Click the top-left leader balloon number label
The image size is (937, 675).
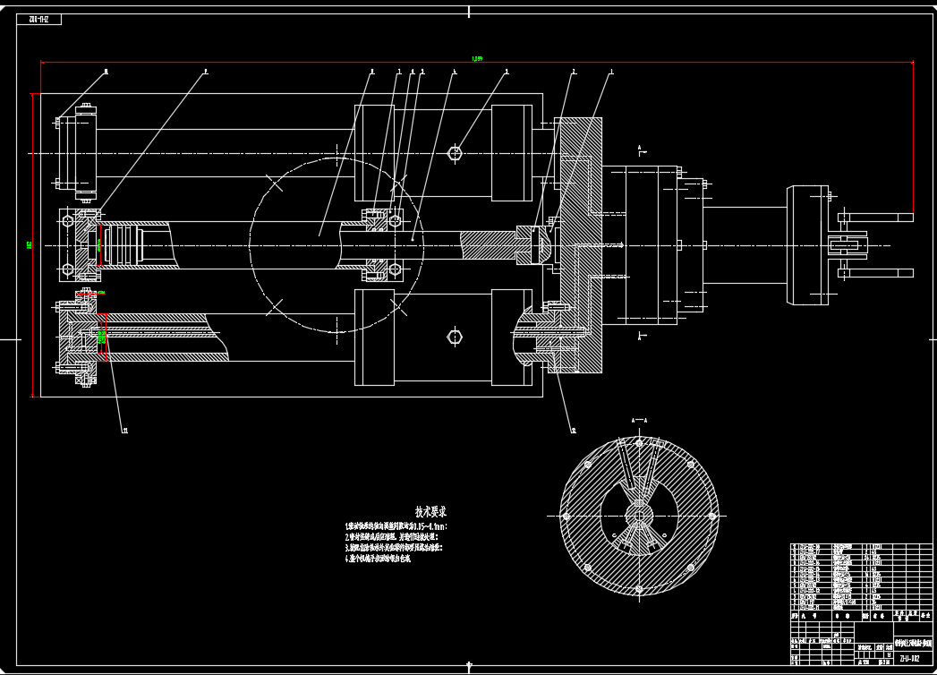[x=106, y=72]
